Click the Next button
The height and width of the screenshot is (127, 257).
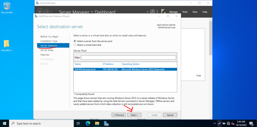pos(134,115)
